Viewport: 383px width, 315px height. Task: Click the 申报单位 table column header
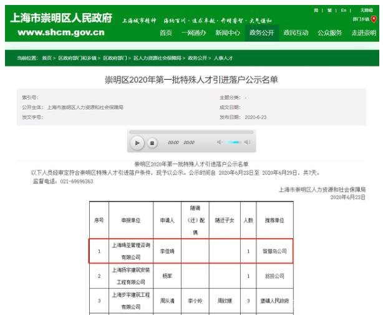click(x=131, y=220)
